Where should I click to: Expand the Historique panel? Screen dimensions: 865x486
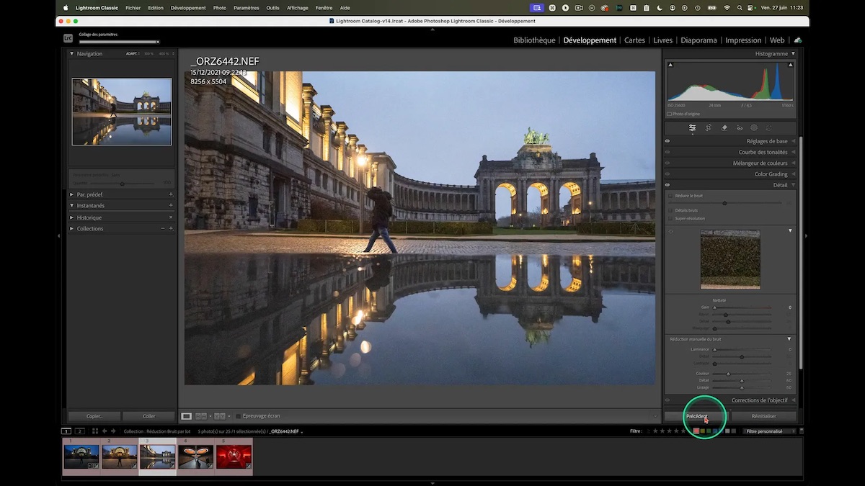coord(71,217)
